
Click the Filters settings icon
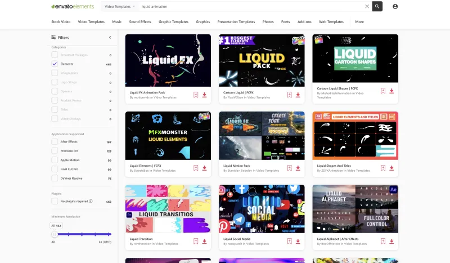pos(53,37)
